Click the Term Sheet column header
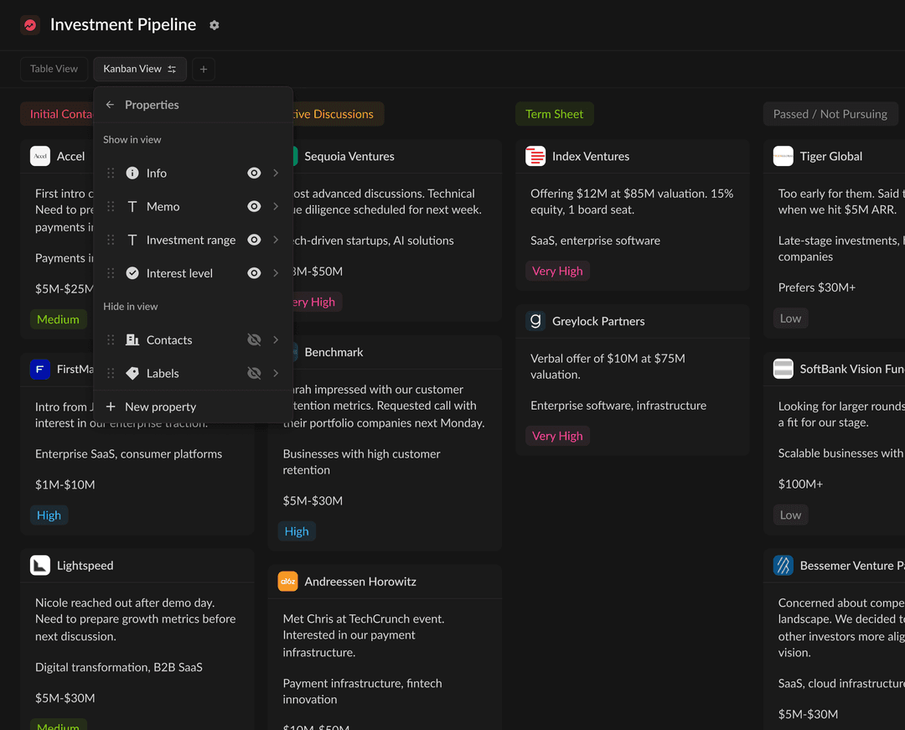Image resolution: width=905 pixels, height=730 pixels. (x=554, y=114)
